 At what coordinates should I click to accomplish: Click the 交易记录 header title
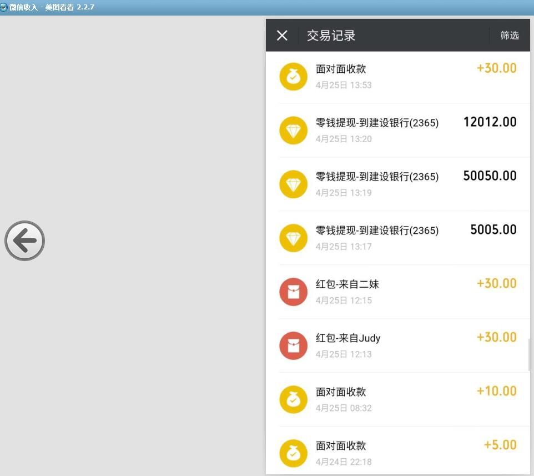click(x=331, y=36)
